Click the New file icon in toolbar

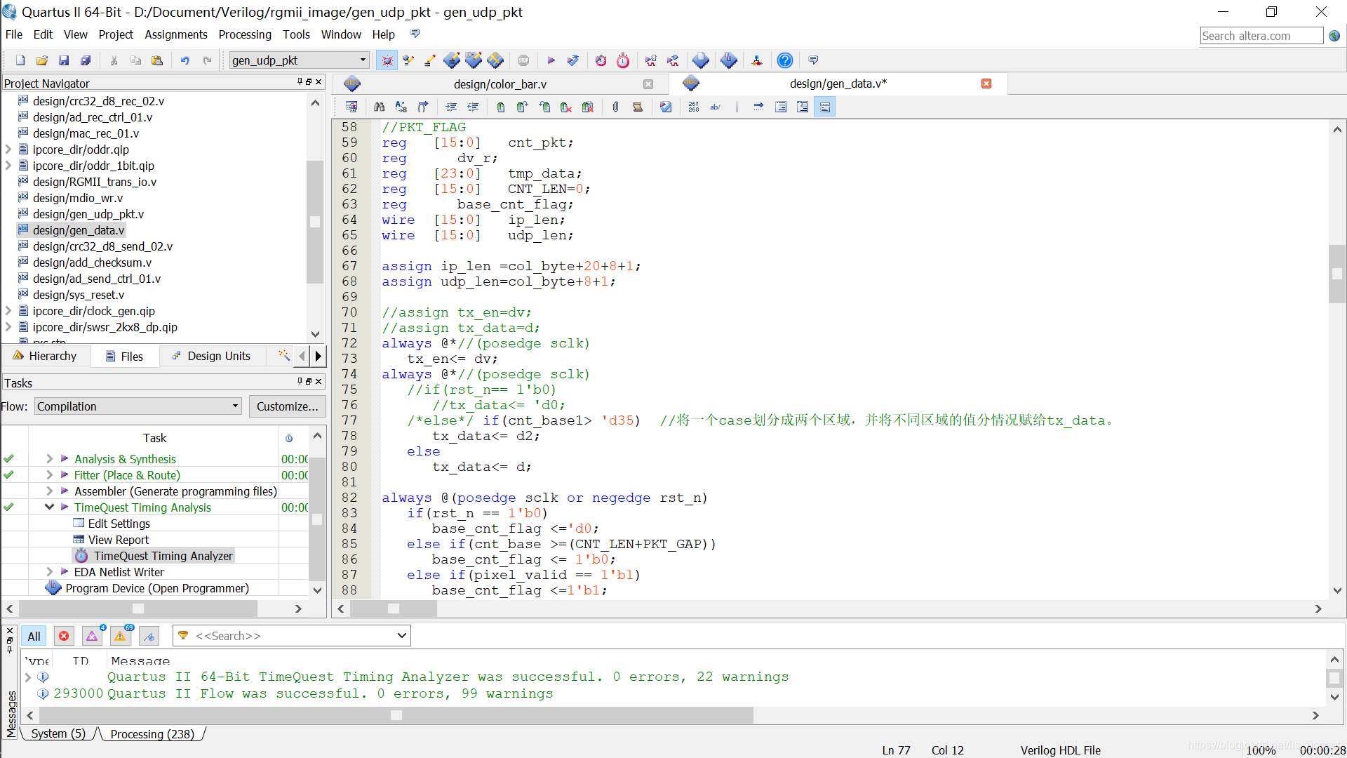(20, 60)
